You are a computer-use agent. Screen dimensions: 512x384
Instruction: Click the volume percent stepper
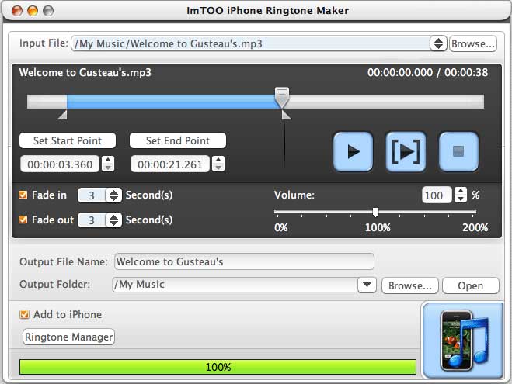click(461, 195)
